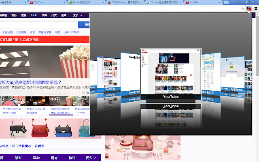
Task: Open the 公屋劏房 trending link
Action: [21, 32]
